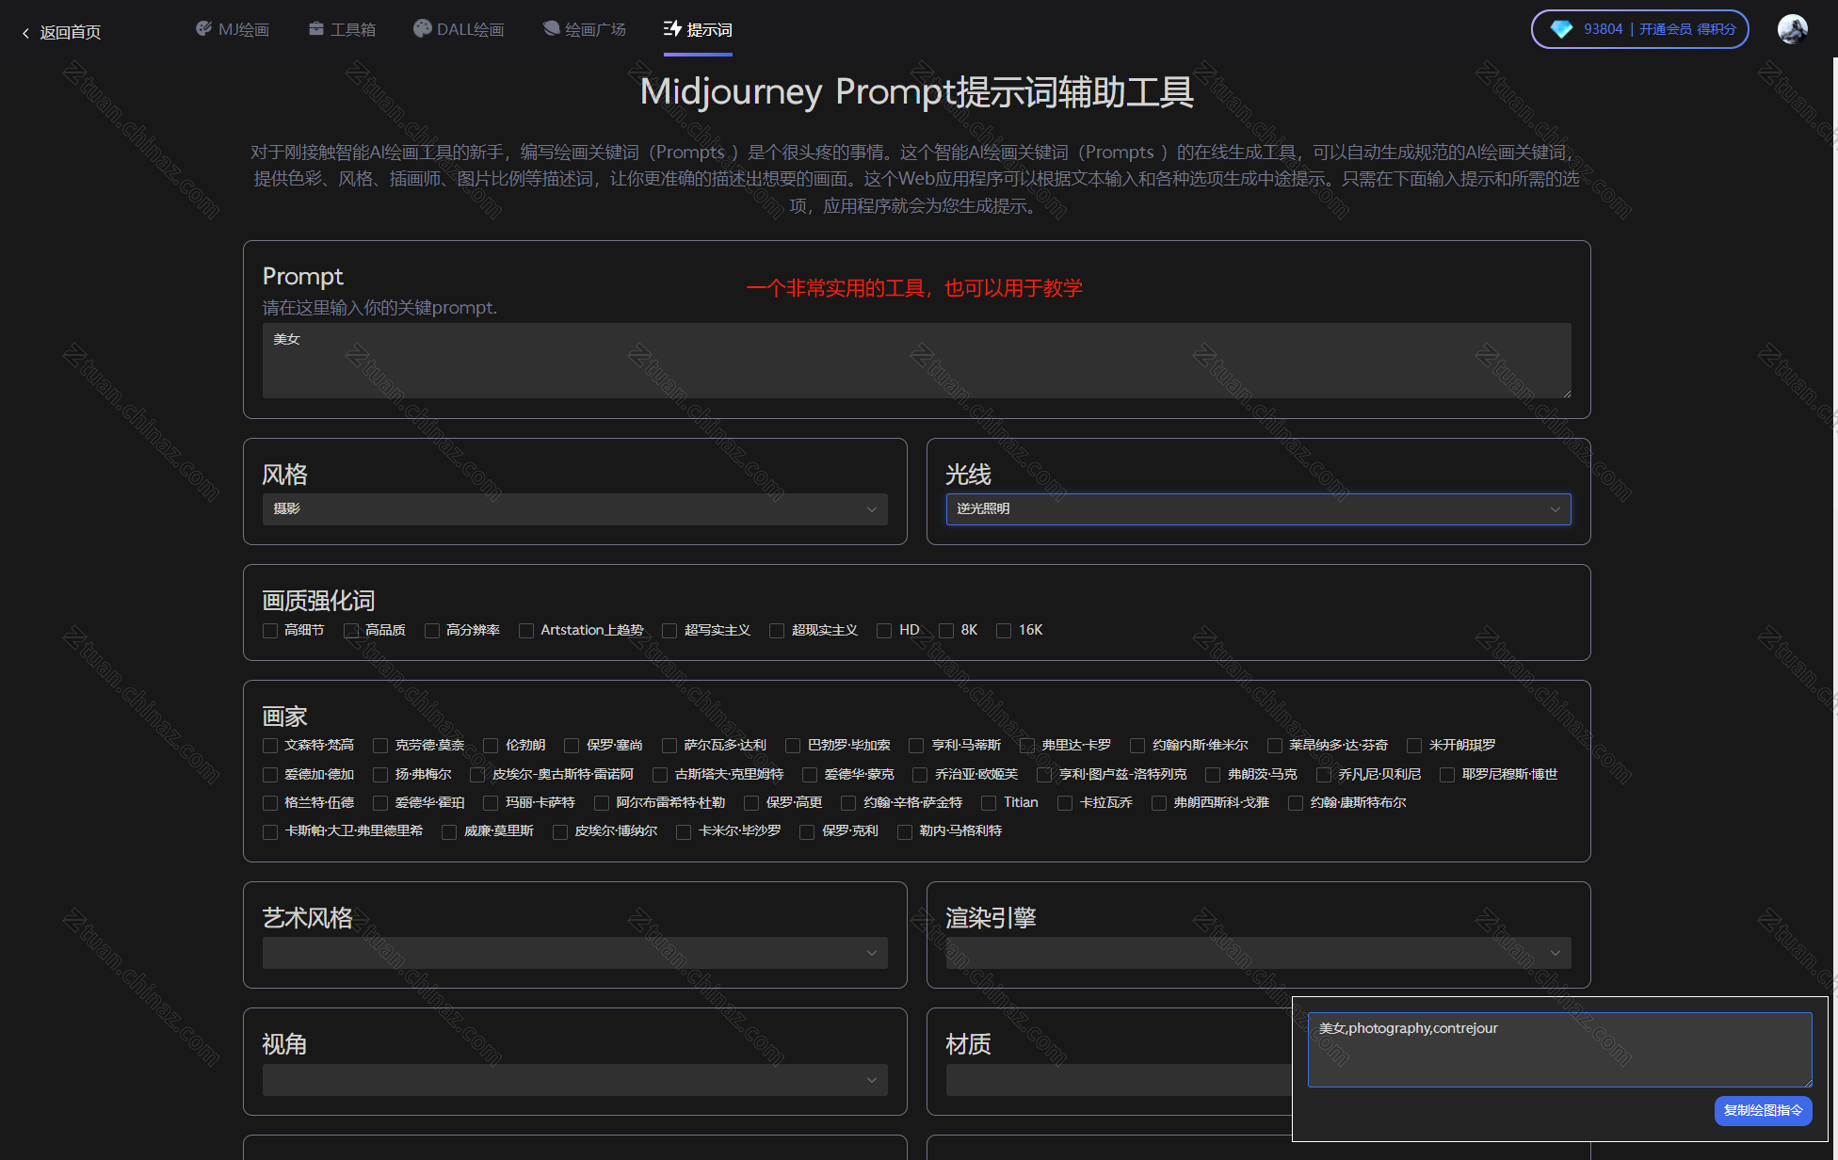Select painter 乔治亚·欧姬芙 checkbox
This screenshot has width=1838, height=1160.
coord(920,775)
